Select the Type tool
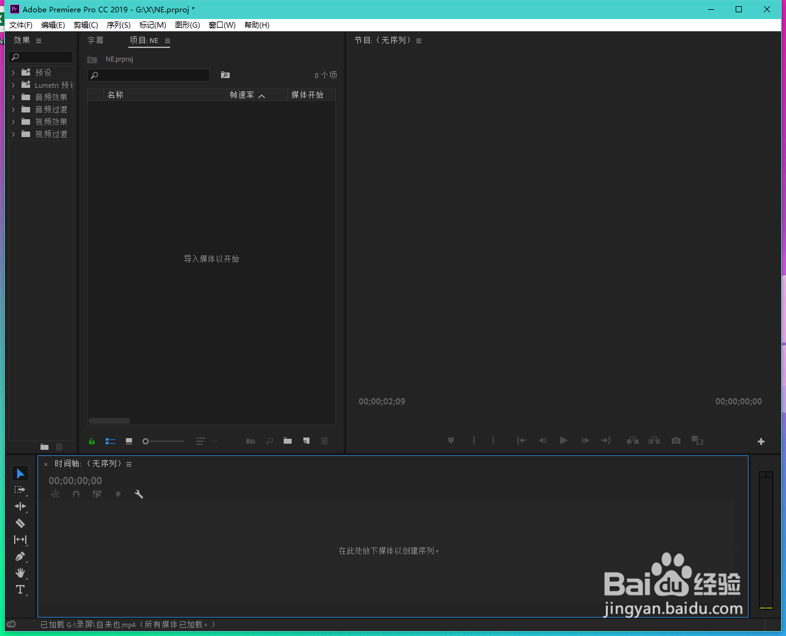Screen dimensions: 786x636 [20, 589]
